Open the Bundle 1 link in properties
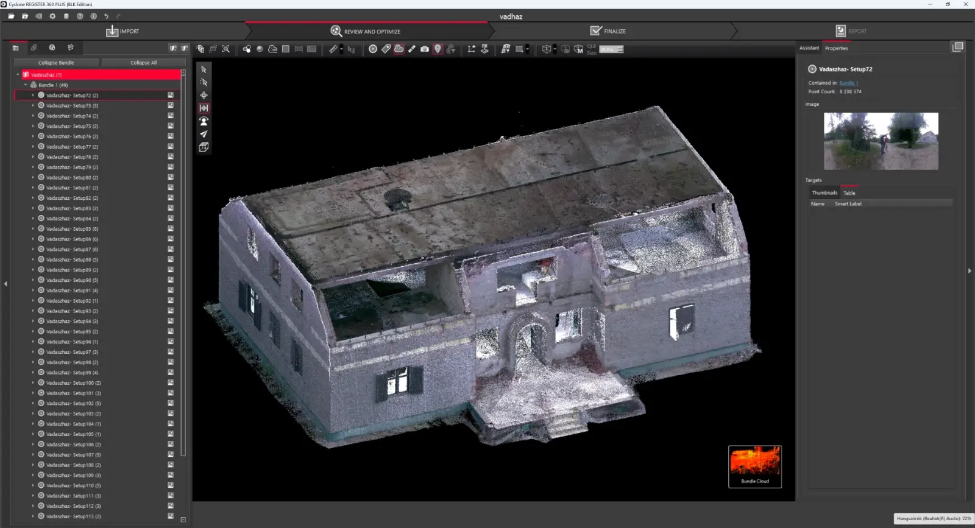The width and height of the screenshot is (975, 528). (x=848, y=83)
